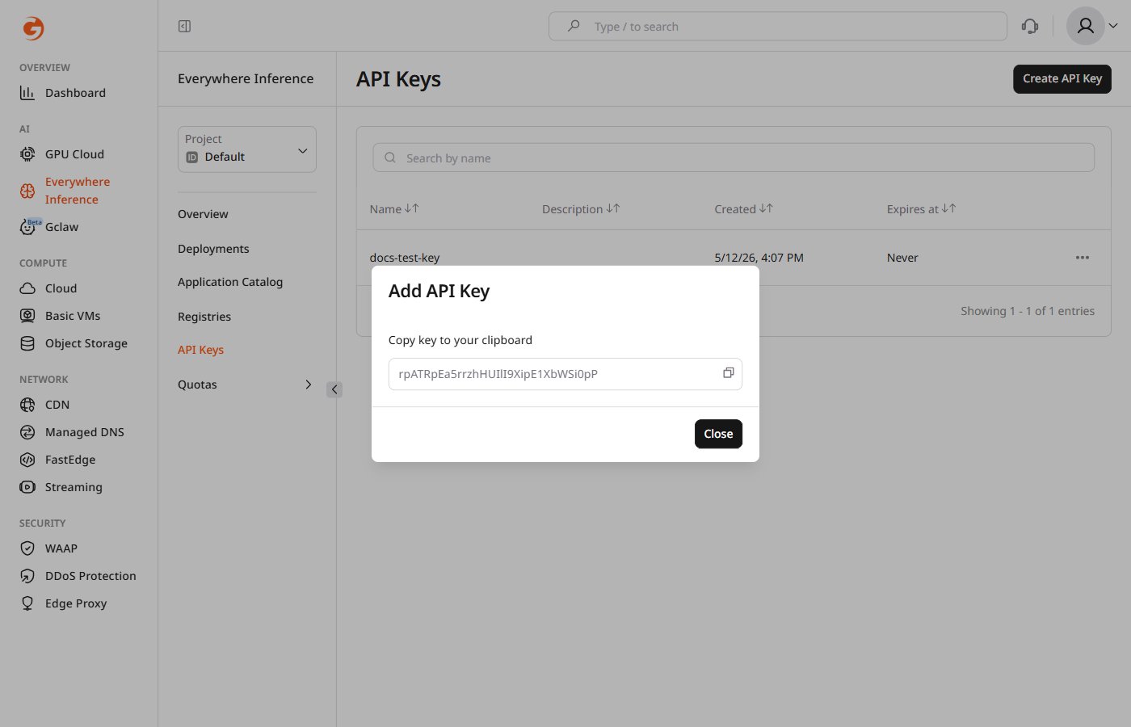Click the docs-test-key name cell
Screen dimensions: 1131x727
(x=405, y=258)
